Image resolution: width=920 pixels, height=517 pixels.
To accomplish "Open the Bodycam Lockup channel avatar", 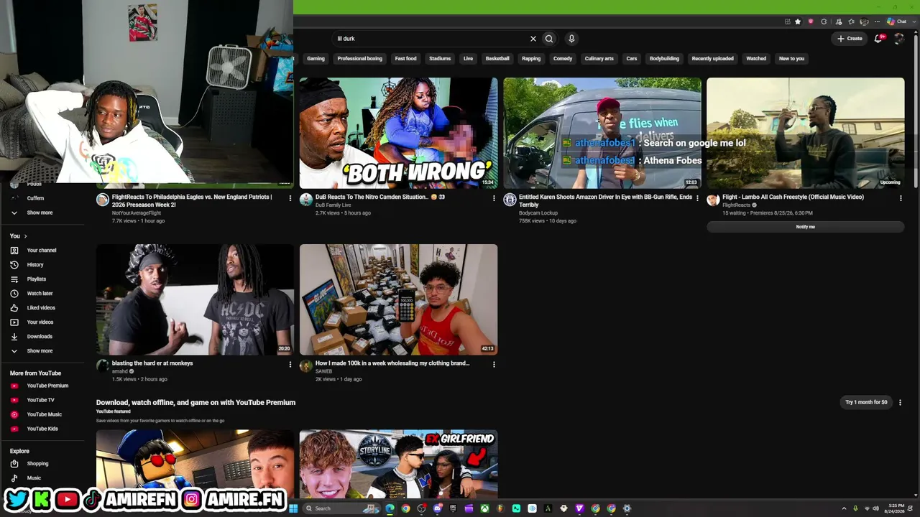I will (x=510, y=200).
